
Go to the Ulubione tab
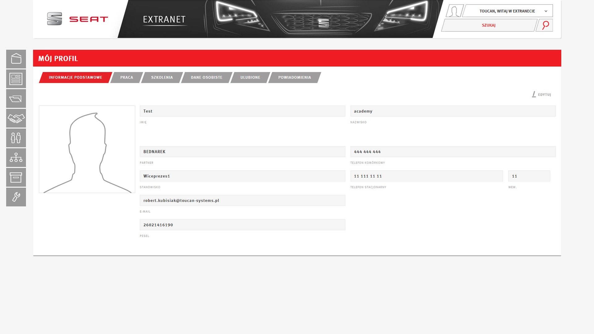[x=250, y=78]
